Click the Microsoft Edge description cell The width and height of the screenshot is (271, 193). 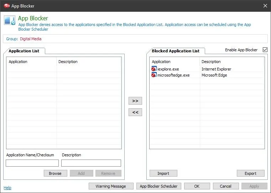click(214, 75)
